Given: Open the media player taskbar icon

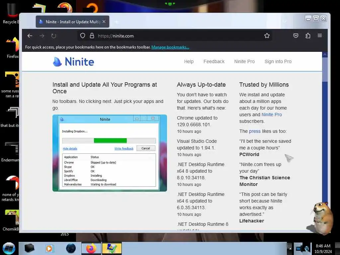Looking at the screenshot, I should tap(49, 248).
